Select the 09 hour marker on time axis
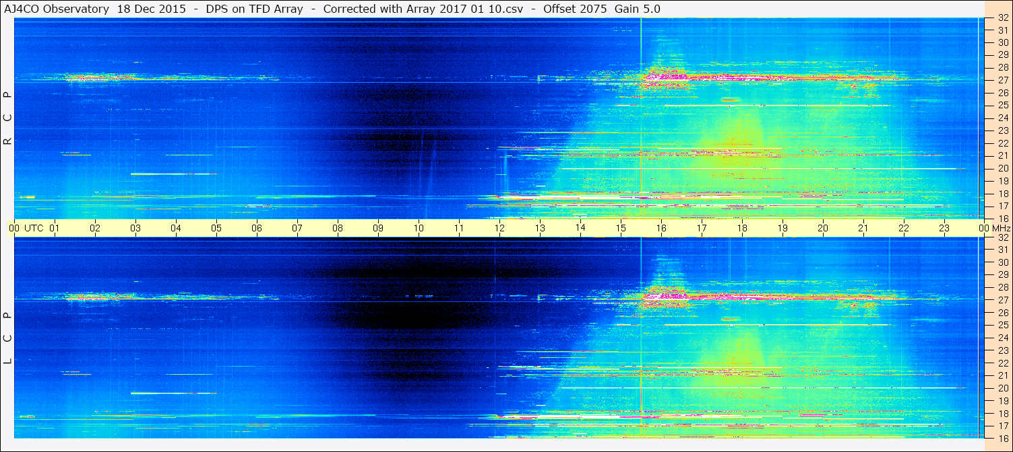1013x452 pixels. 378,229
